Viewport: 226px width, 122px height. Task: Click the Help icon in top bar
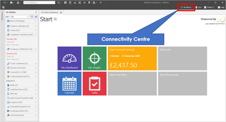pyautogui.click(x=221, y=7)
